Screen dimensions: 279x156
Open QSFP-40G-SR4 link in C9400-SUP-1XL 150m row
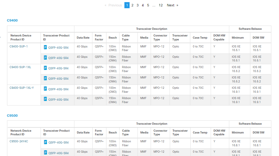point(58,79)
